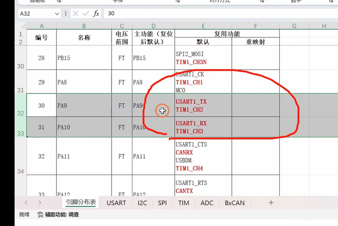The height and width of the screenshot is (226, 338).
Task: Switch to the ADC sheet tab
Action: (207, 203)
